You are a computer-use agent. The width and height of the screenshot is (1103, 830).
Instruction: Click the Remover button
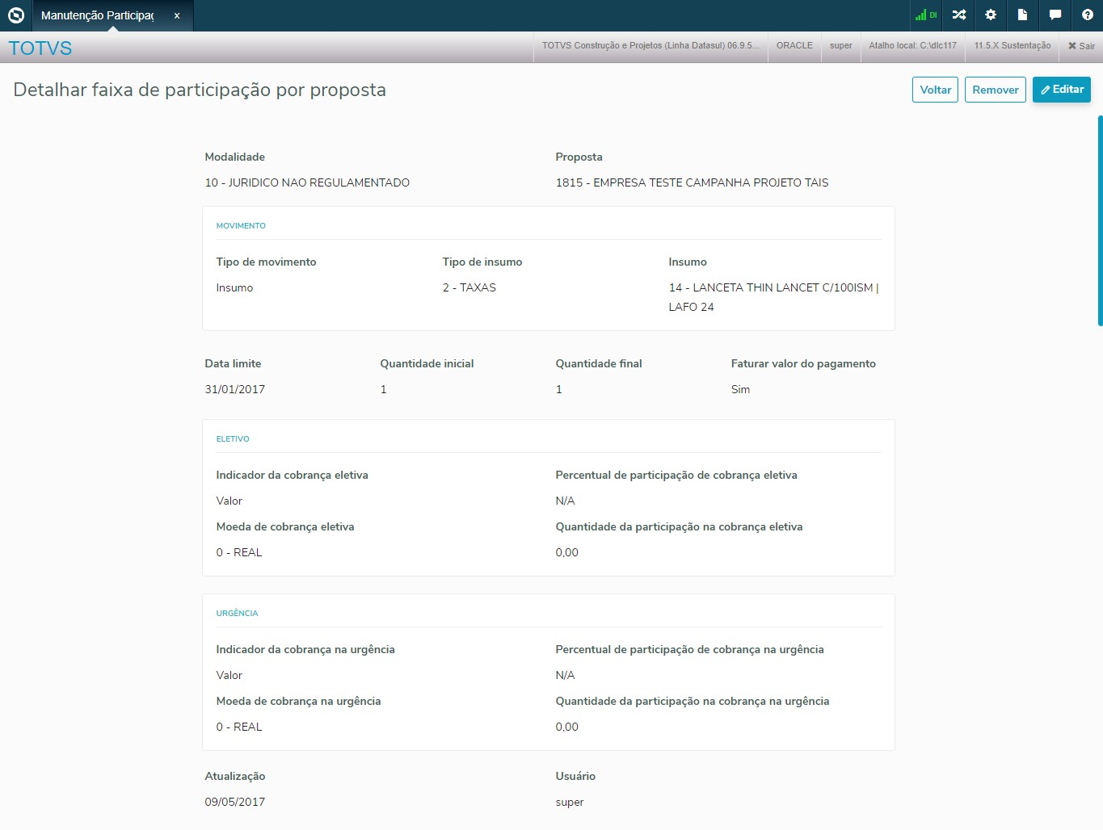click(995, 90)
